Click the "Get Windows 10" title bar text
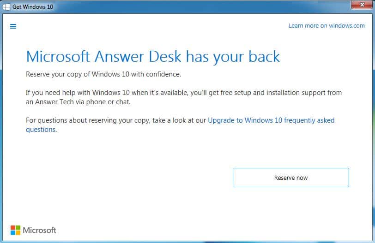Screen dimensions: 375x243 [33, 7]
